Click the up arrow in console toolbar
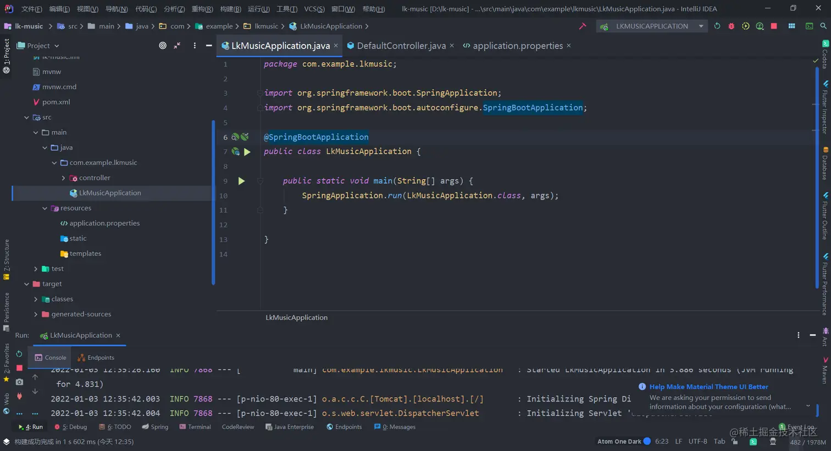Screen dimensions: 831x451 (35, 377)
